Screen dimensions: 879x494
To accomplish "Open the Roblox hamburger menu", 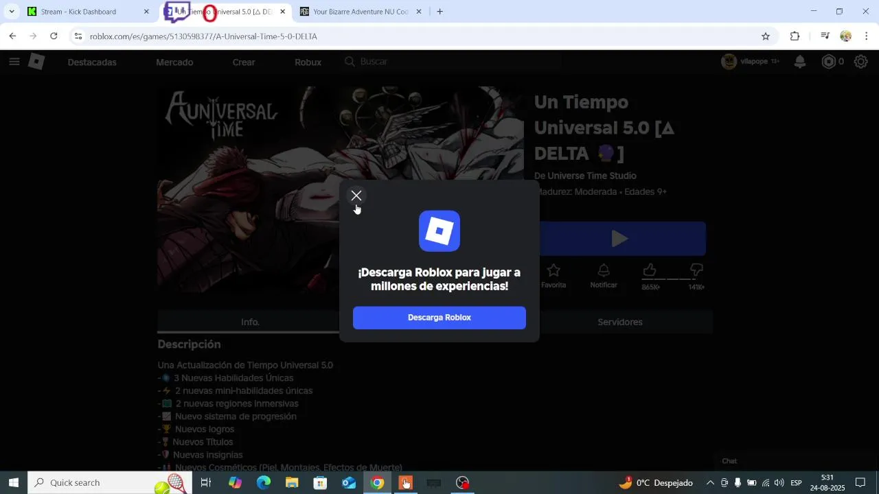I will (14, 62).
